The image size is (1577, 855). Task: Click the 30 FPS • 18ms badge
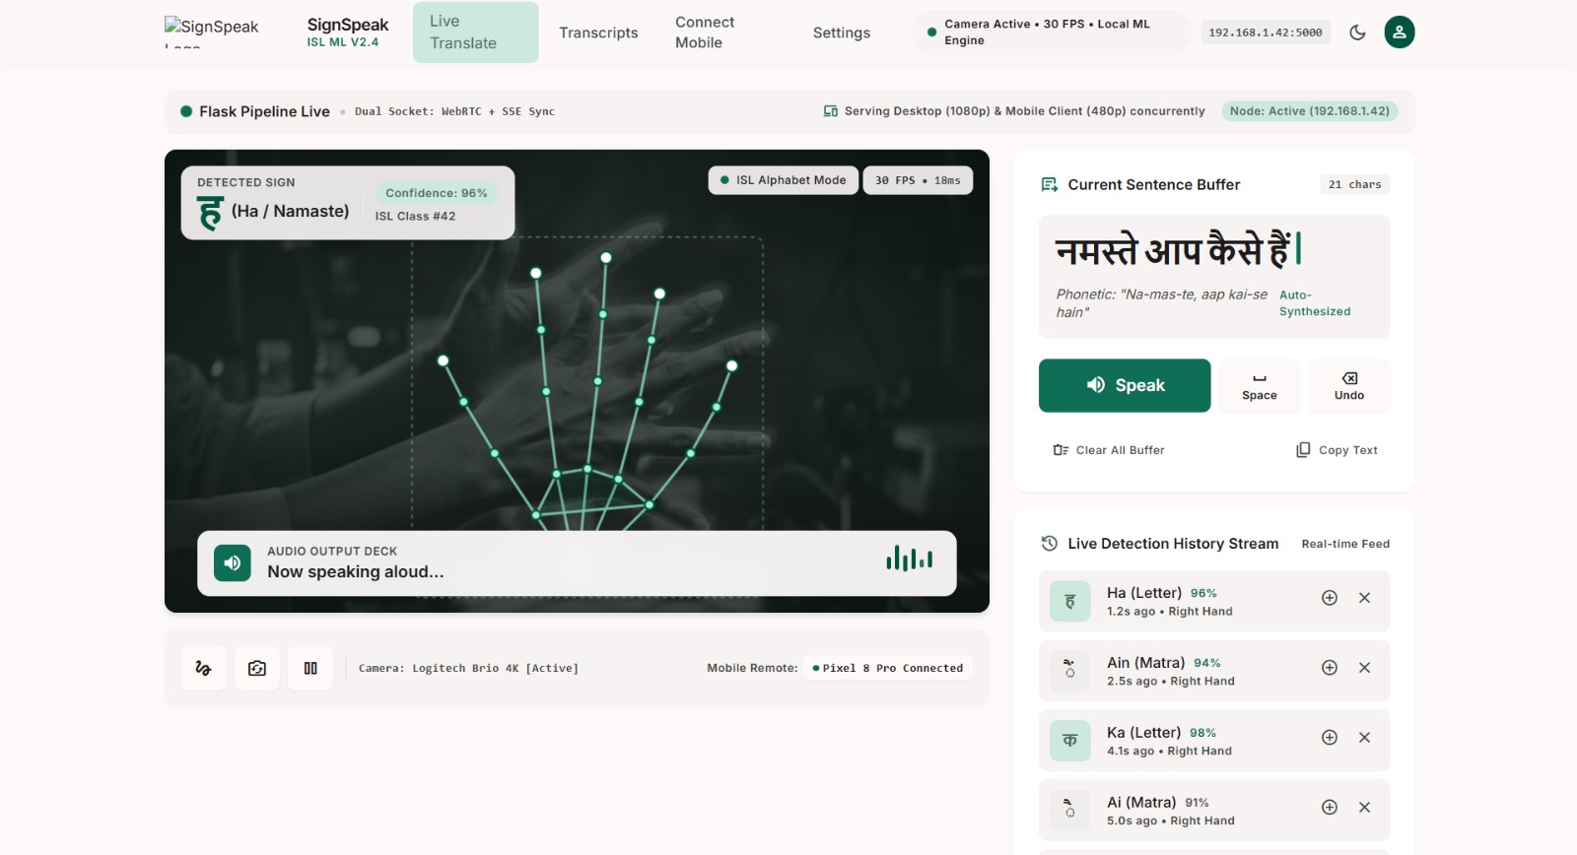click(918, 180)
